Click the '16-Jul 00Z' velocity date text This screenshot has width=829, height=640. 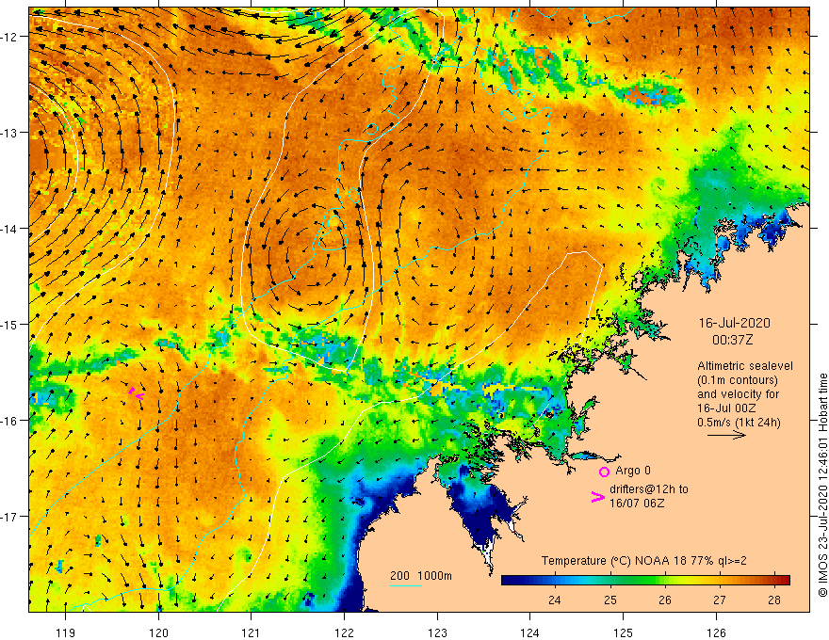click(726, 408)
